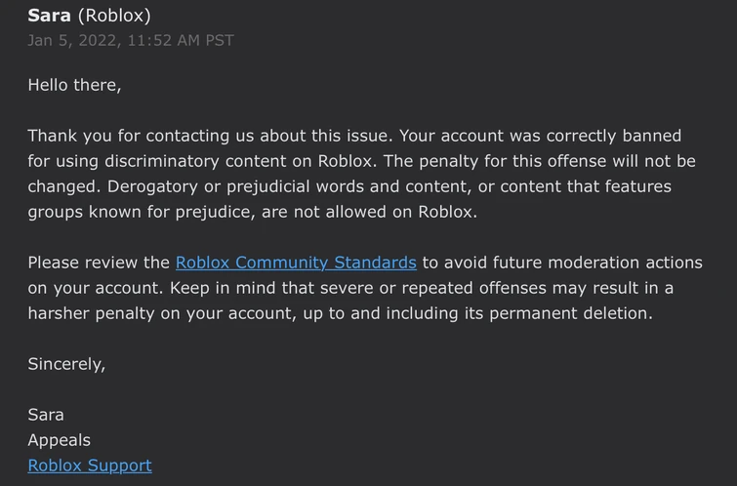Image resolution: width=737 pixels, height=486 pixels.
Task: Click the (Roblox) label beside sender name
Action: click(x=114, y=16)
